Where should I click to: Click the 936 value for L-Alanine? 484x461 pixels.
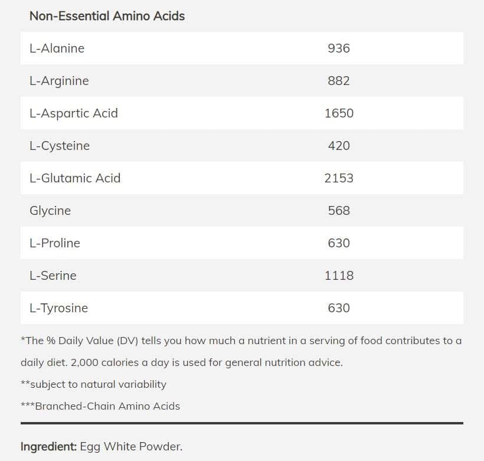coord(339,48)
